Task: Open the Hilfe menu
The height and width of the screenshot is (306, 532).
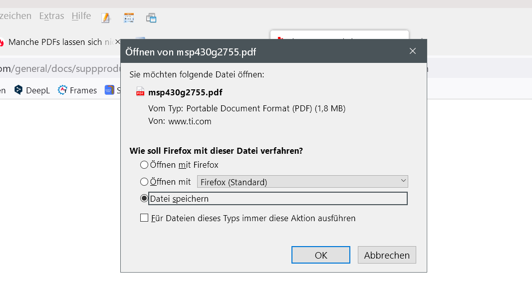Action: click(81, 16)
